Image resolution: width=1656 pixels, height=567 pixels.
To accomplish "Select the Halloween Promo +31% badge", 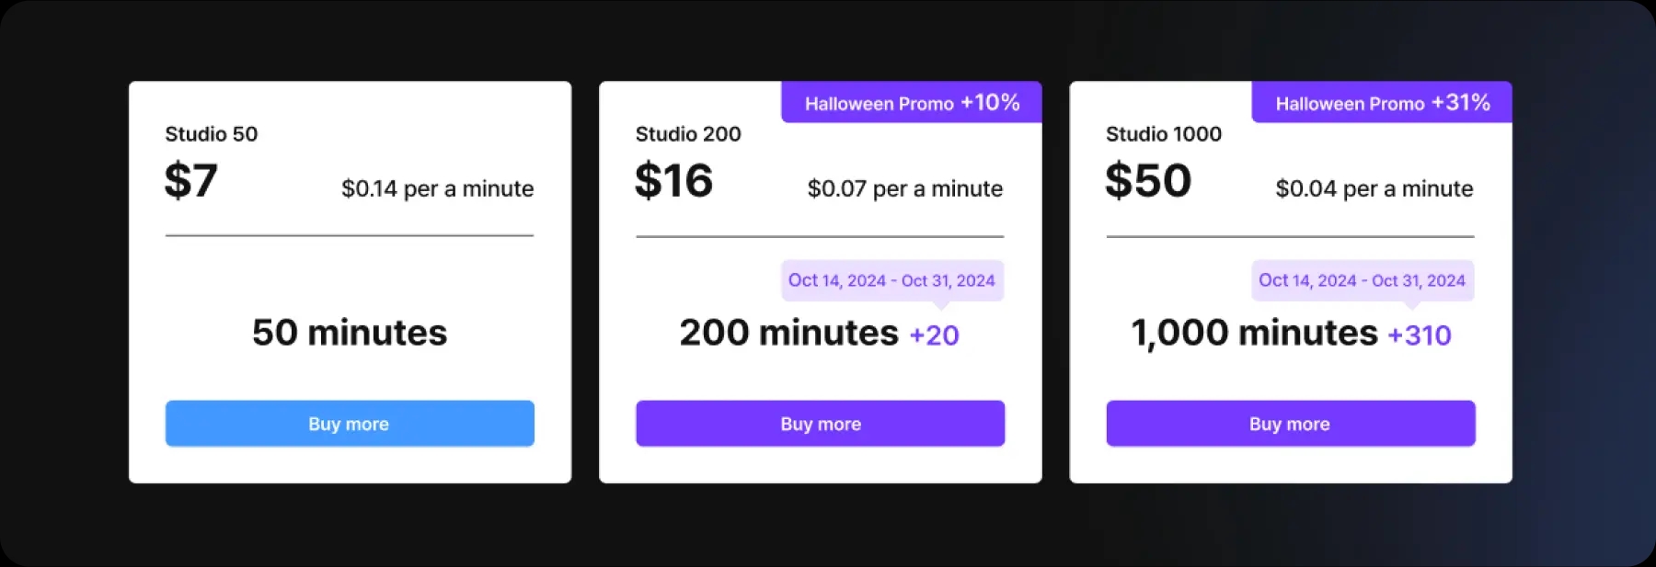I will coord(1382,103).
